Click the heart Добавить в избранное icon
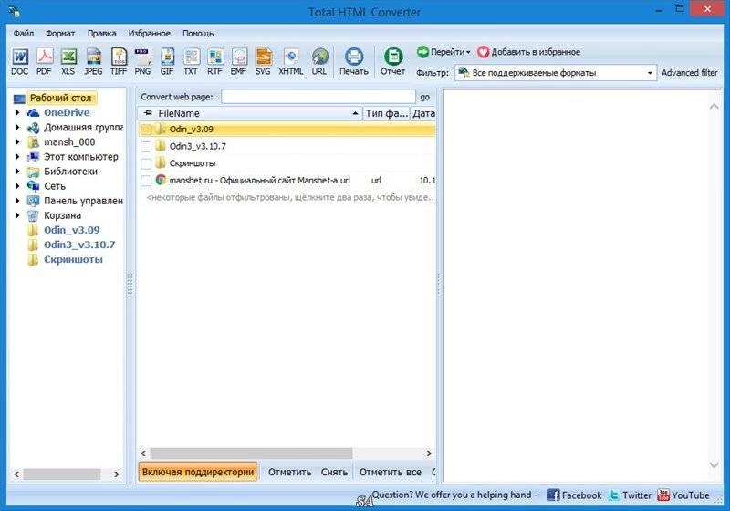Image resolution: width=730 pixels, height=511 pixels. (x=484, y=52)
